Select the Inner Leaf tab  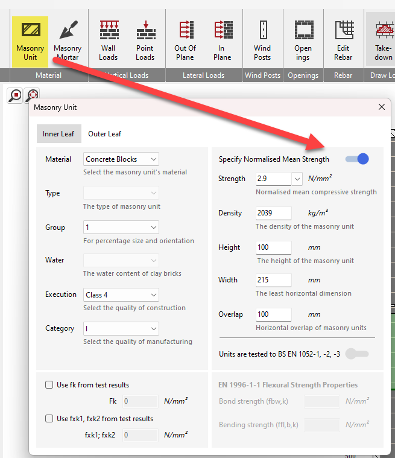pyautogui.click(x=58, y=134)
